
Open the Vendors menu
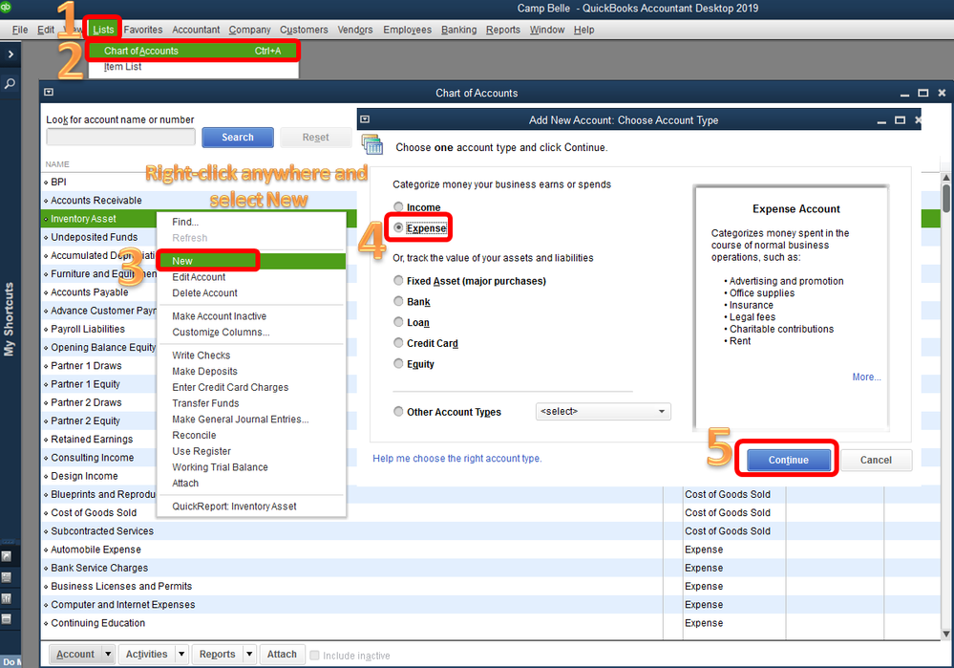[x=355, y=30]
